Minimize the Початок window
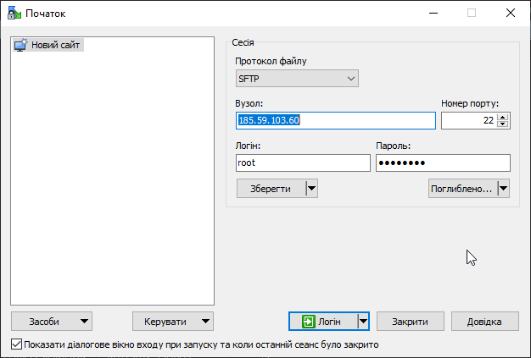Screen dimensions: 531x358 point(433,14)
